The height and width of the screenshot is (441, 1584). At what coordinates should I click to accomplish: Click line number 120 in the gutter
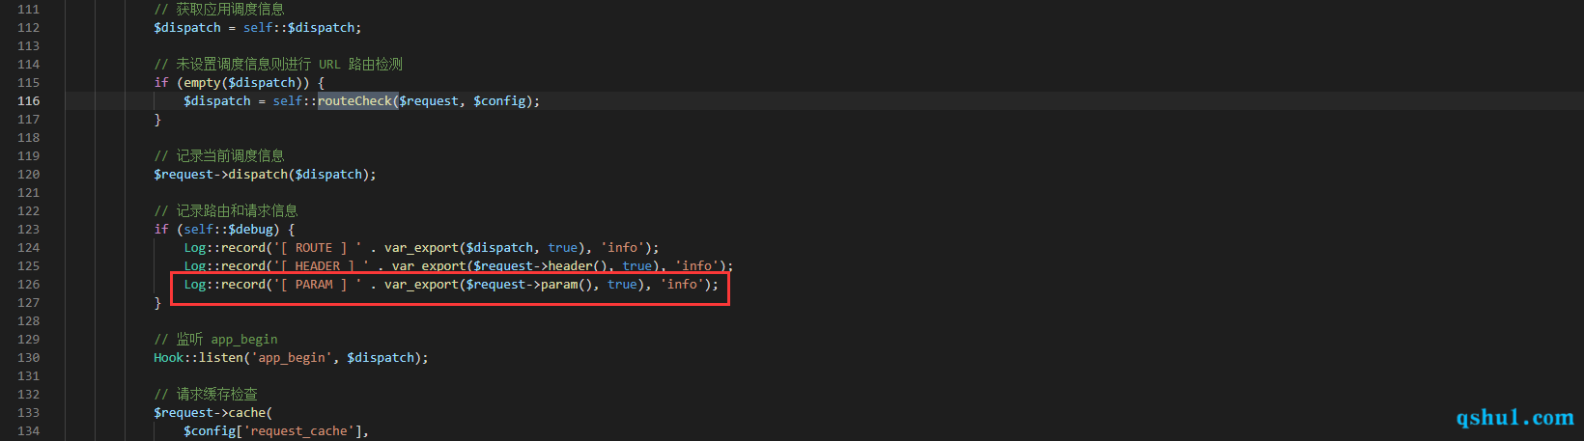(x=29, y=175)
